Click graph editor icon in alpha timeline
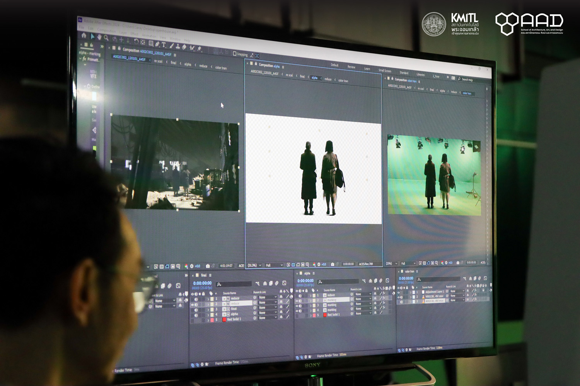The width and height of the screenshot is (580, 386). point(387,281)
